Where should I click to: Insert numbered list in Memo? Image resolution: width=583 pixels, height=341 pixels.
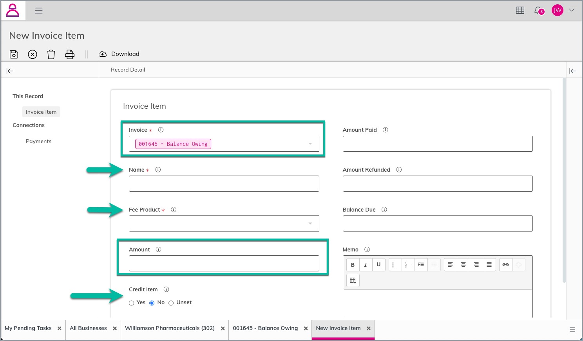pos(408,265)
